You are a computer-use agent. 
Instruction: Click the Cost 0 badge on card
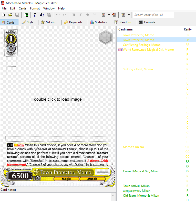11,50
